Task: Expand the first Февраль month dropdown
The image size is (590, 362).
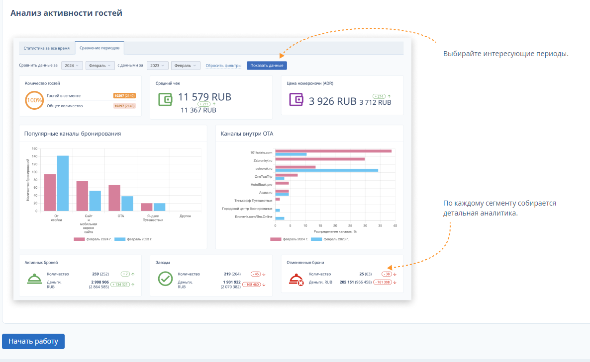Action: (x=100, y=66)
